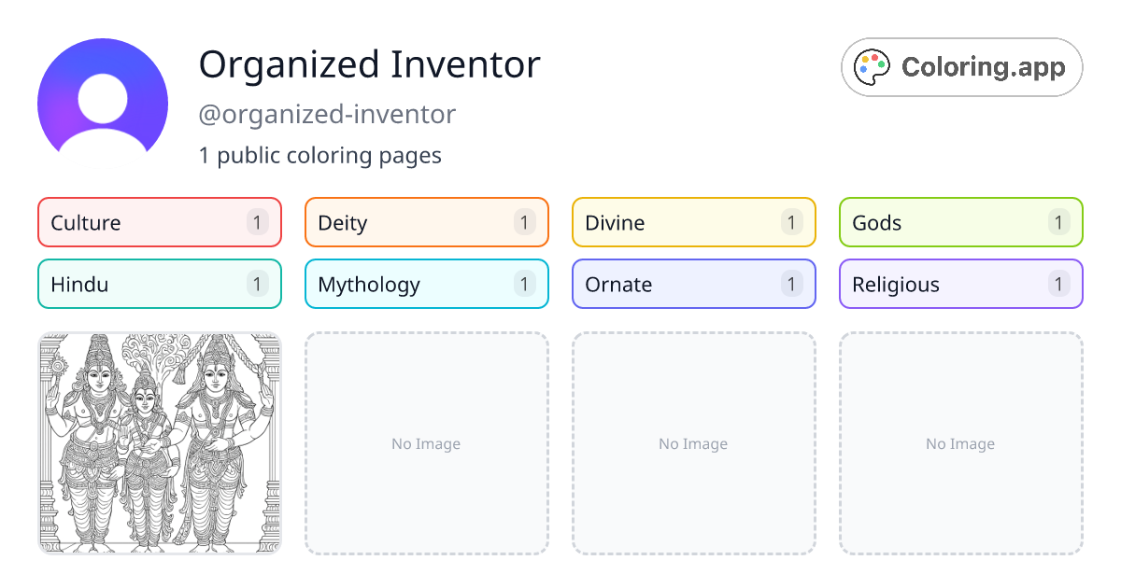Click the count badge on the Gods tag
1121x588 pixels.
pyautogui.click(x=1058, y=222)
